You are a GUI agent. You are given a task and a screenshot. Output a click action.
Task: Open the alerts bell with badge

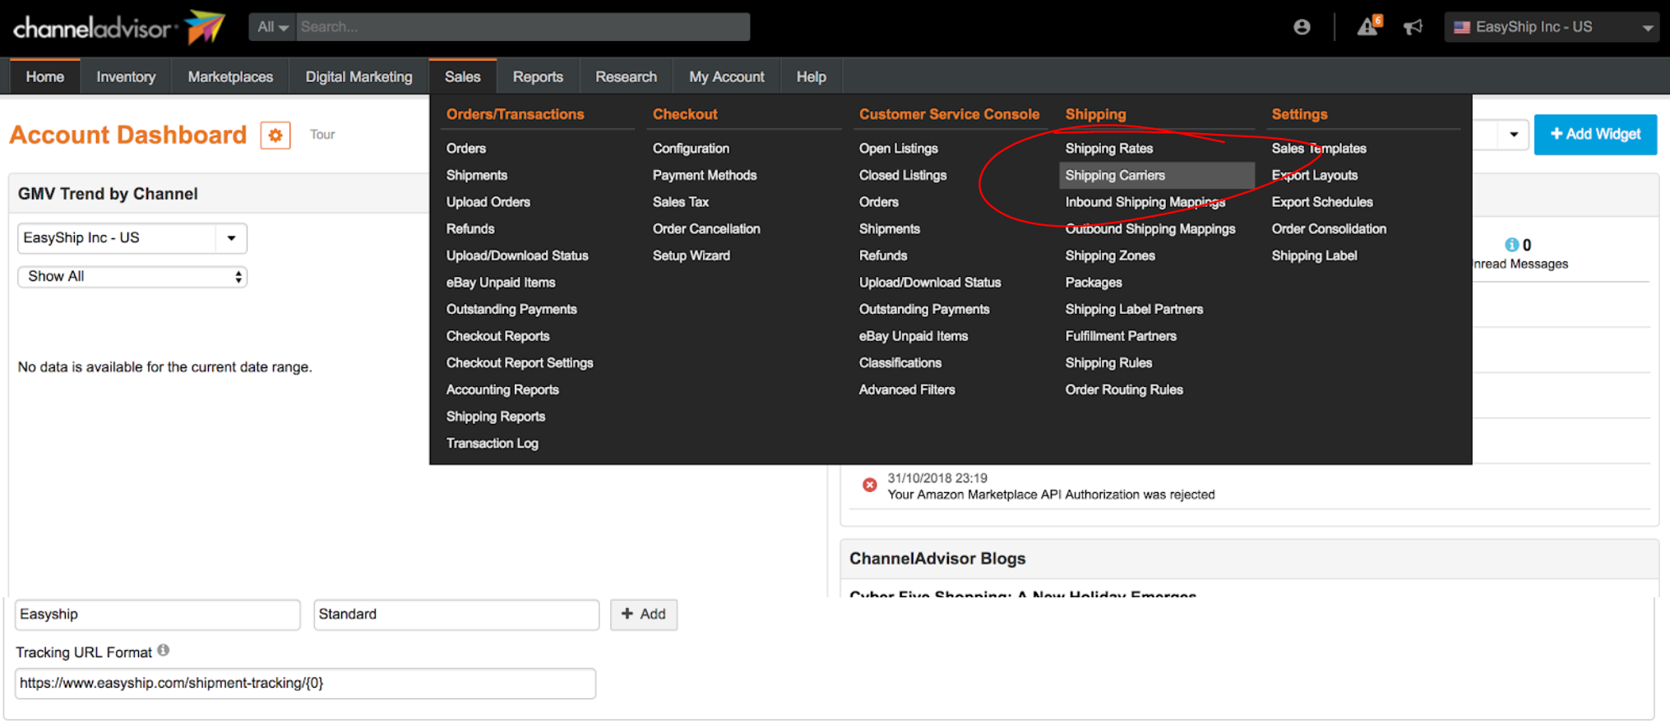point(1369,26)
